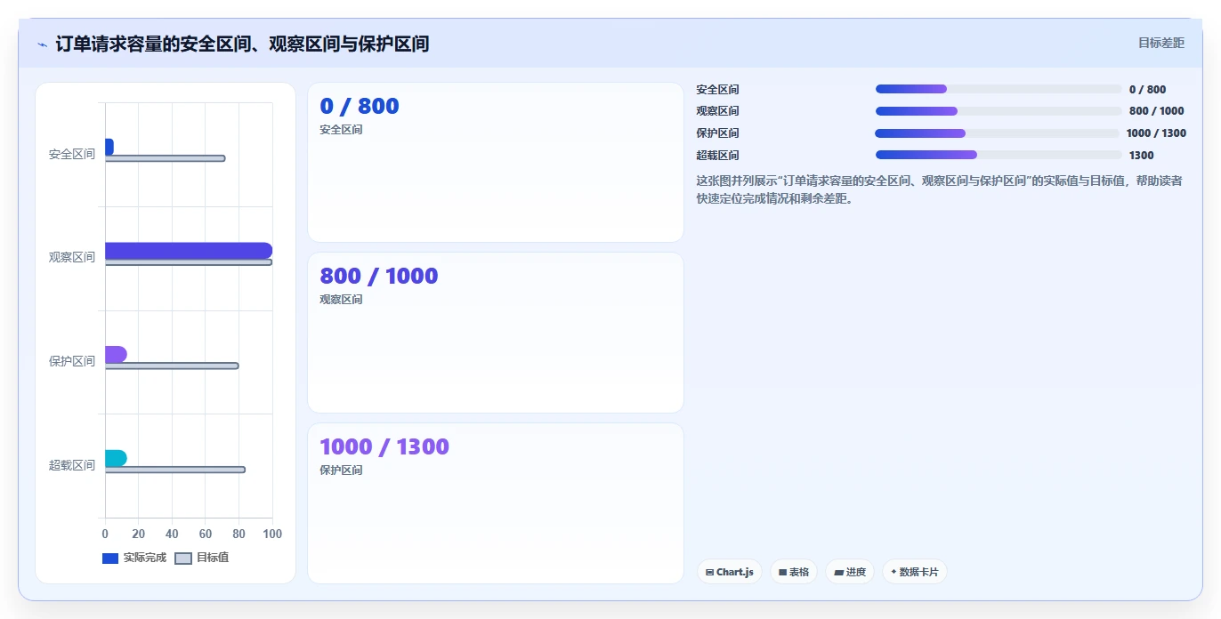Click the 保护区间 progress bar
This screenshot has width=1221, height=619.
[997, 133]
